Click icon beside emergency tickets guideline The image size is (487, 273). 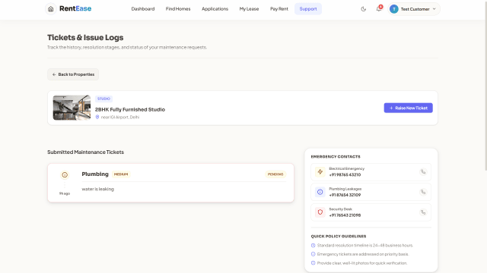(313, 254)
